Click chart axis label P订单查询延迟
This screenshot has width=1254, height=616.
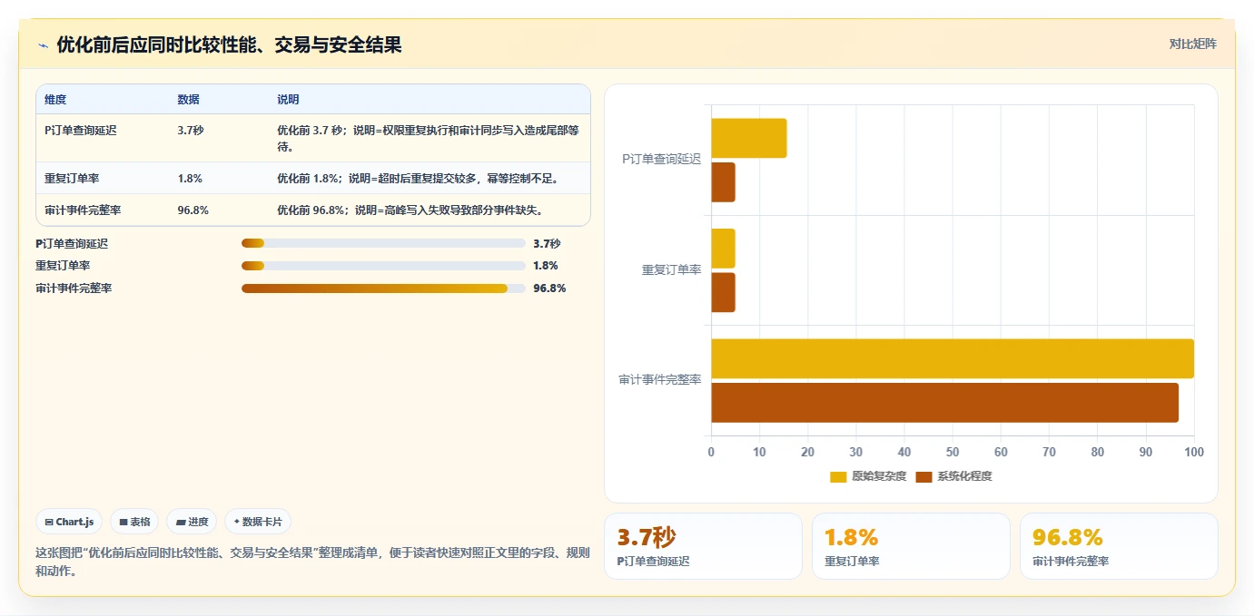[661, 160]
